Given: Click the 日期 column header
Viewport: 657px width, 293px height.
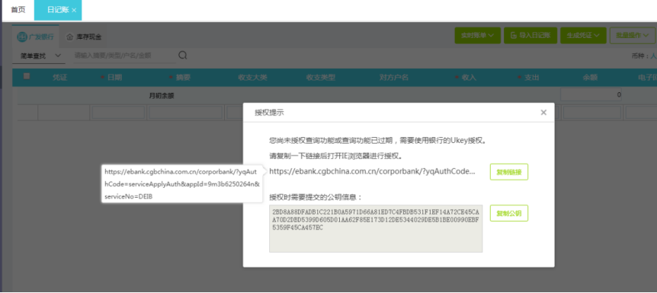Looking at the screenshot, I should tap(114, 78).
